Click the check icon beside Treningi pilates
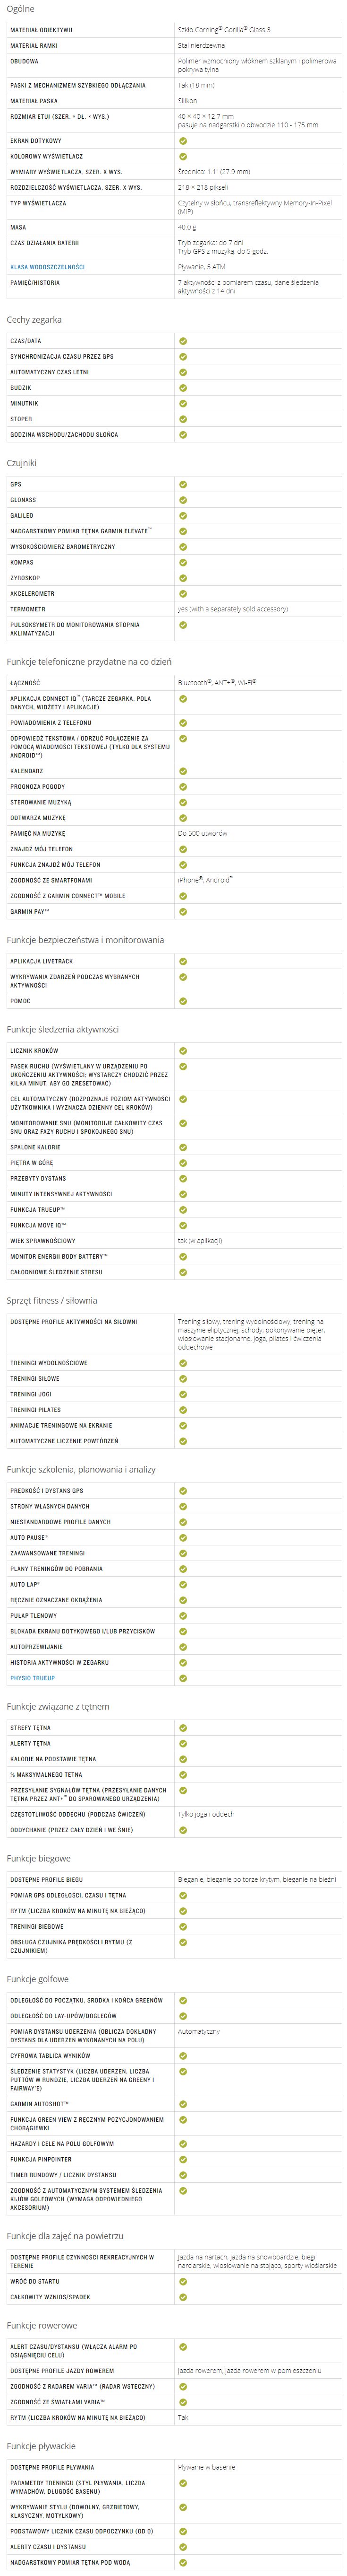Viewport: 347px width, 2576px height. coord(183,1410)
